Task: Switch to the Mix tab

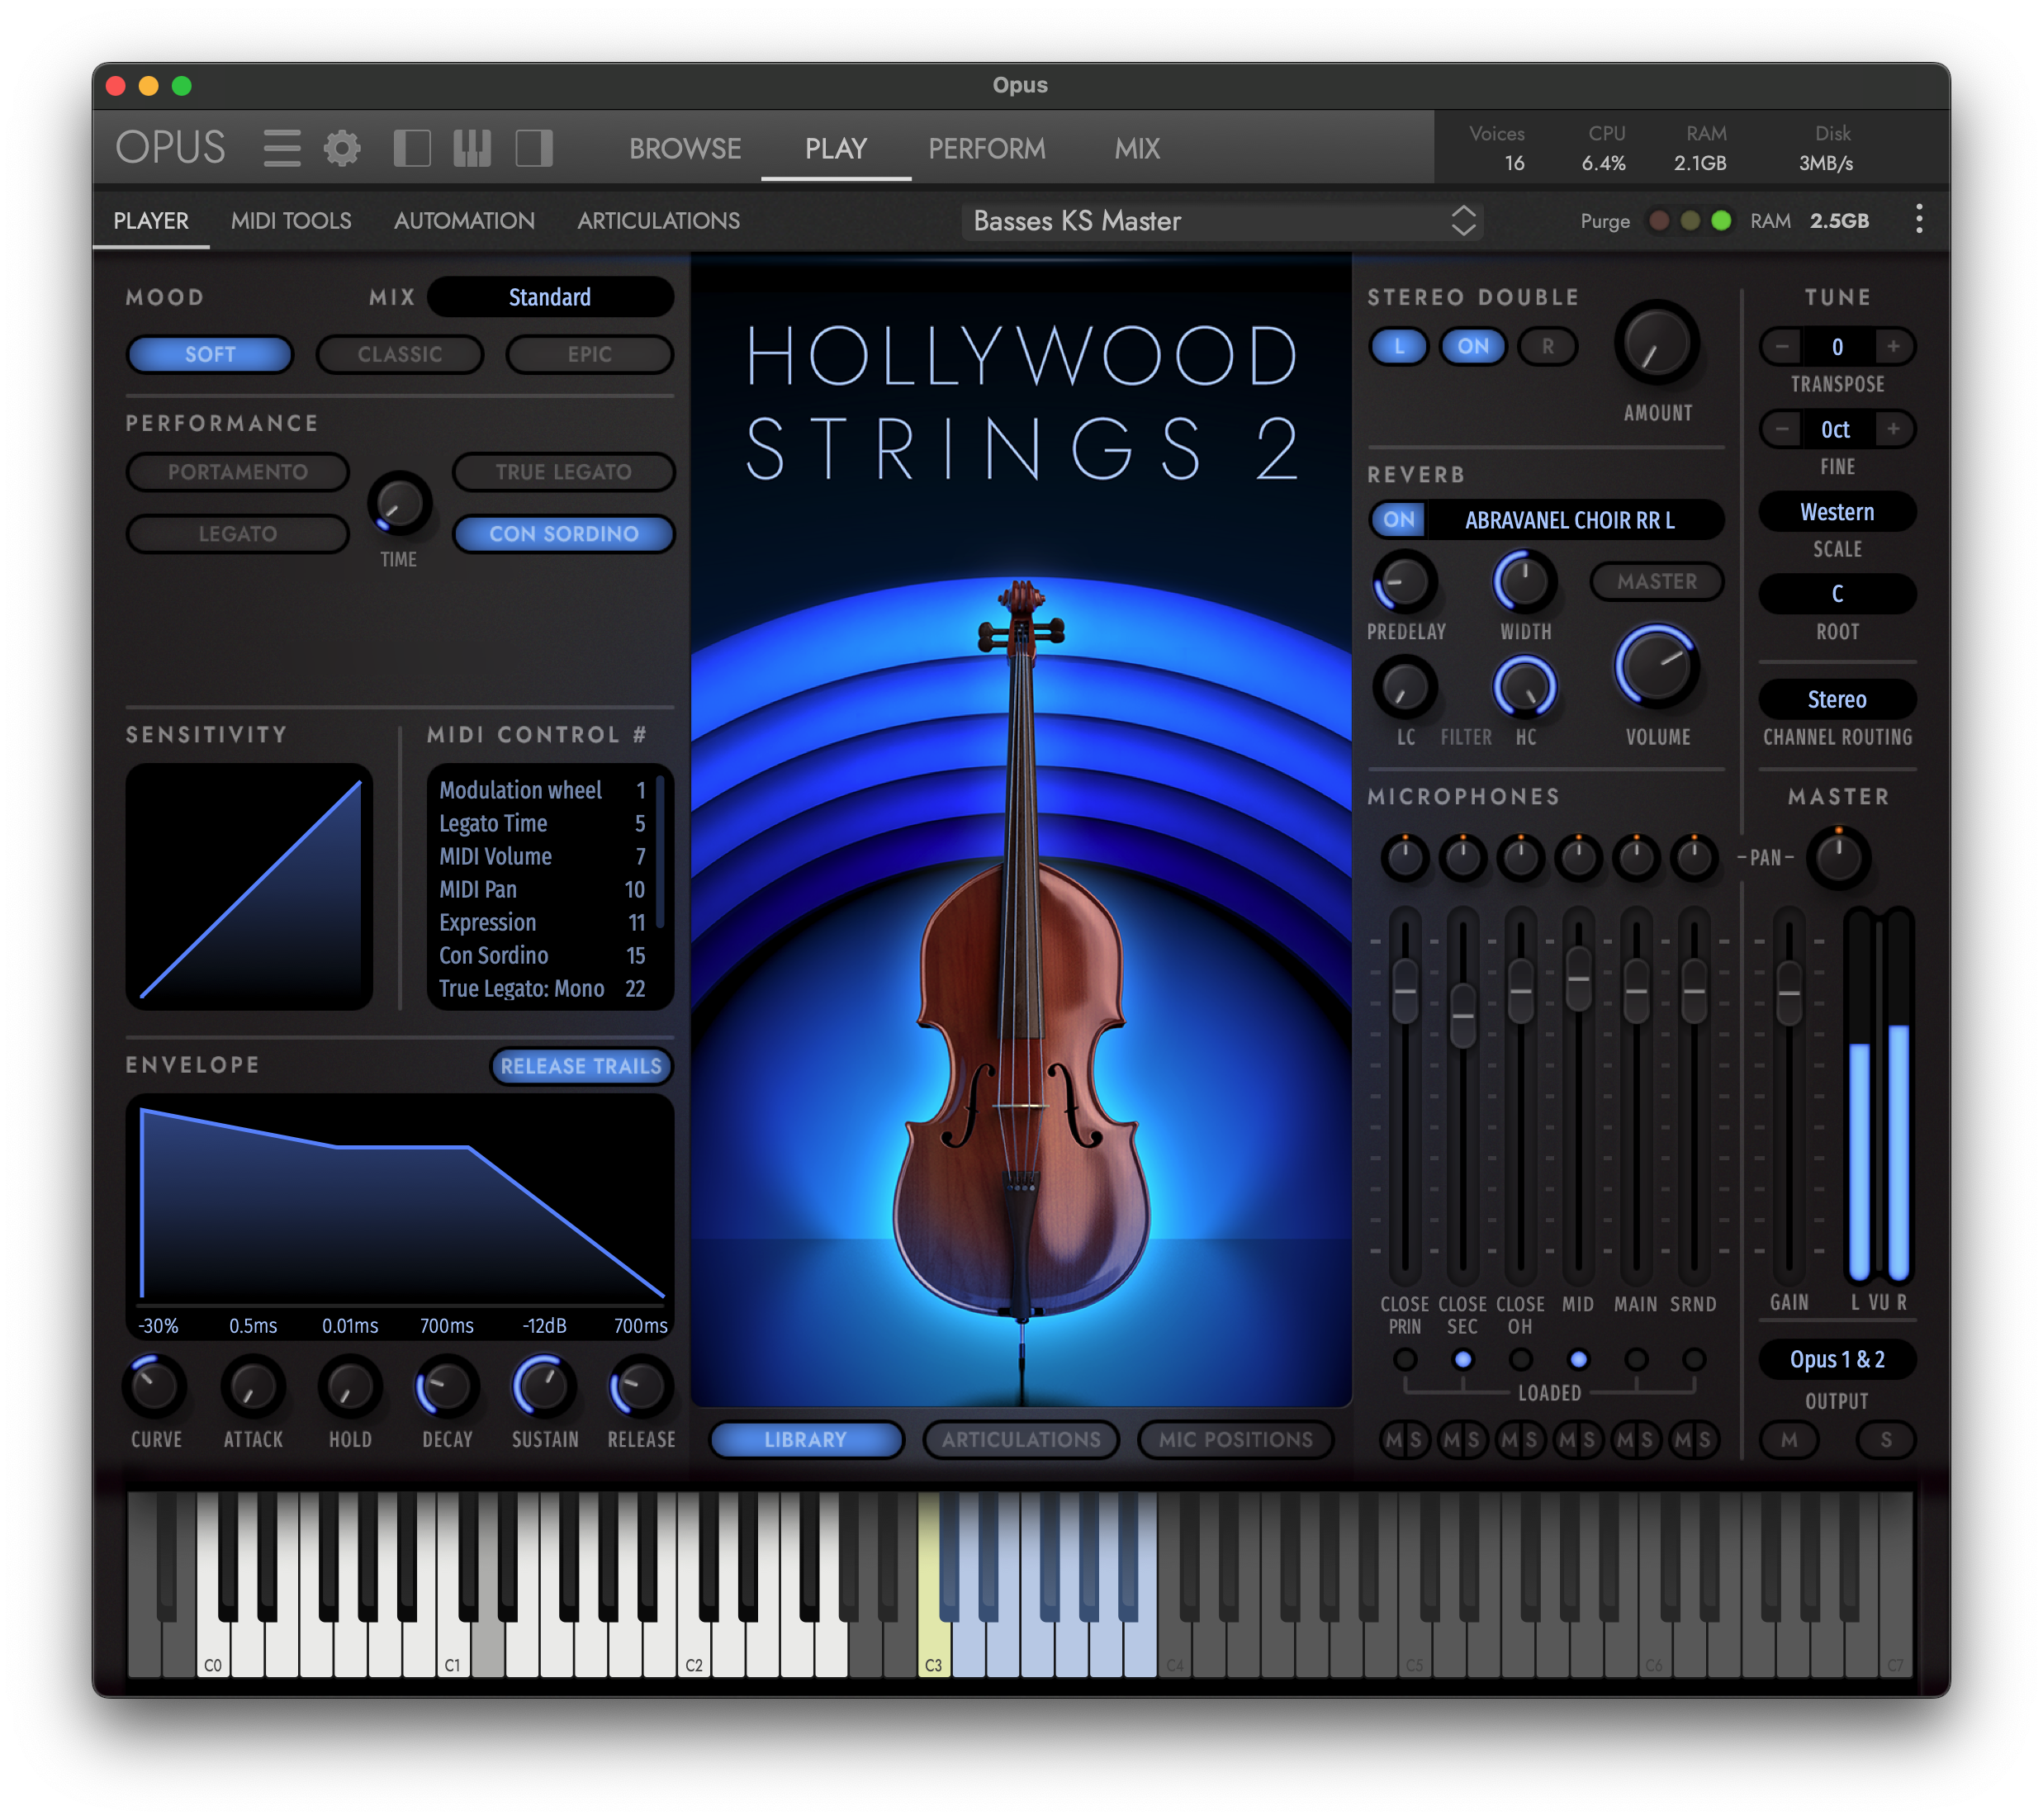Action: pyautogui.click(x=1137, y=148)
